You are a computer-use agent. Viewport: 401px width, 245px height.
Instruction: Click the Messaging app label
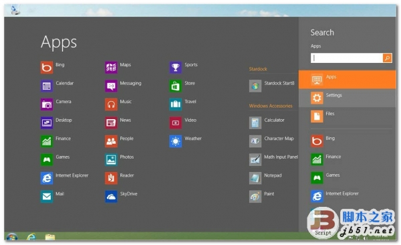(x=130, y=83)
